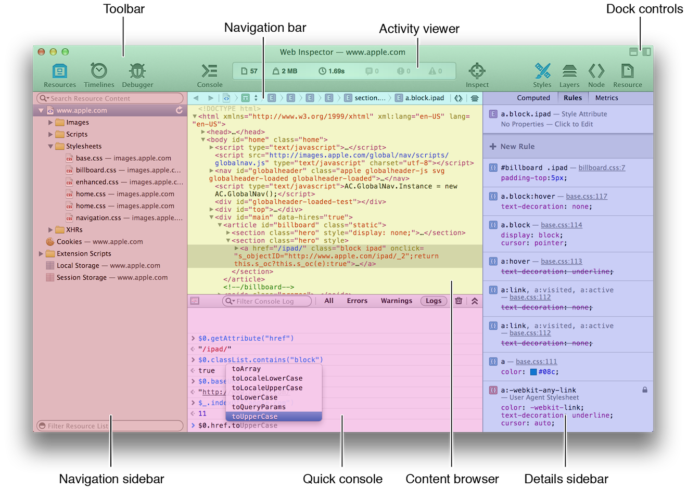Choose toUpperCase from autocomplete list
Viewport: 687px width, 490px height.
tap(274, 417)
